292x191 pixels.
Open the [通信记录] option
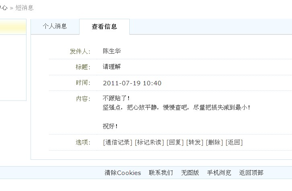click(118, 143)
